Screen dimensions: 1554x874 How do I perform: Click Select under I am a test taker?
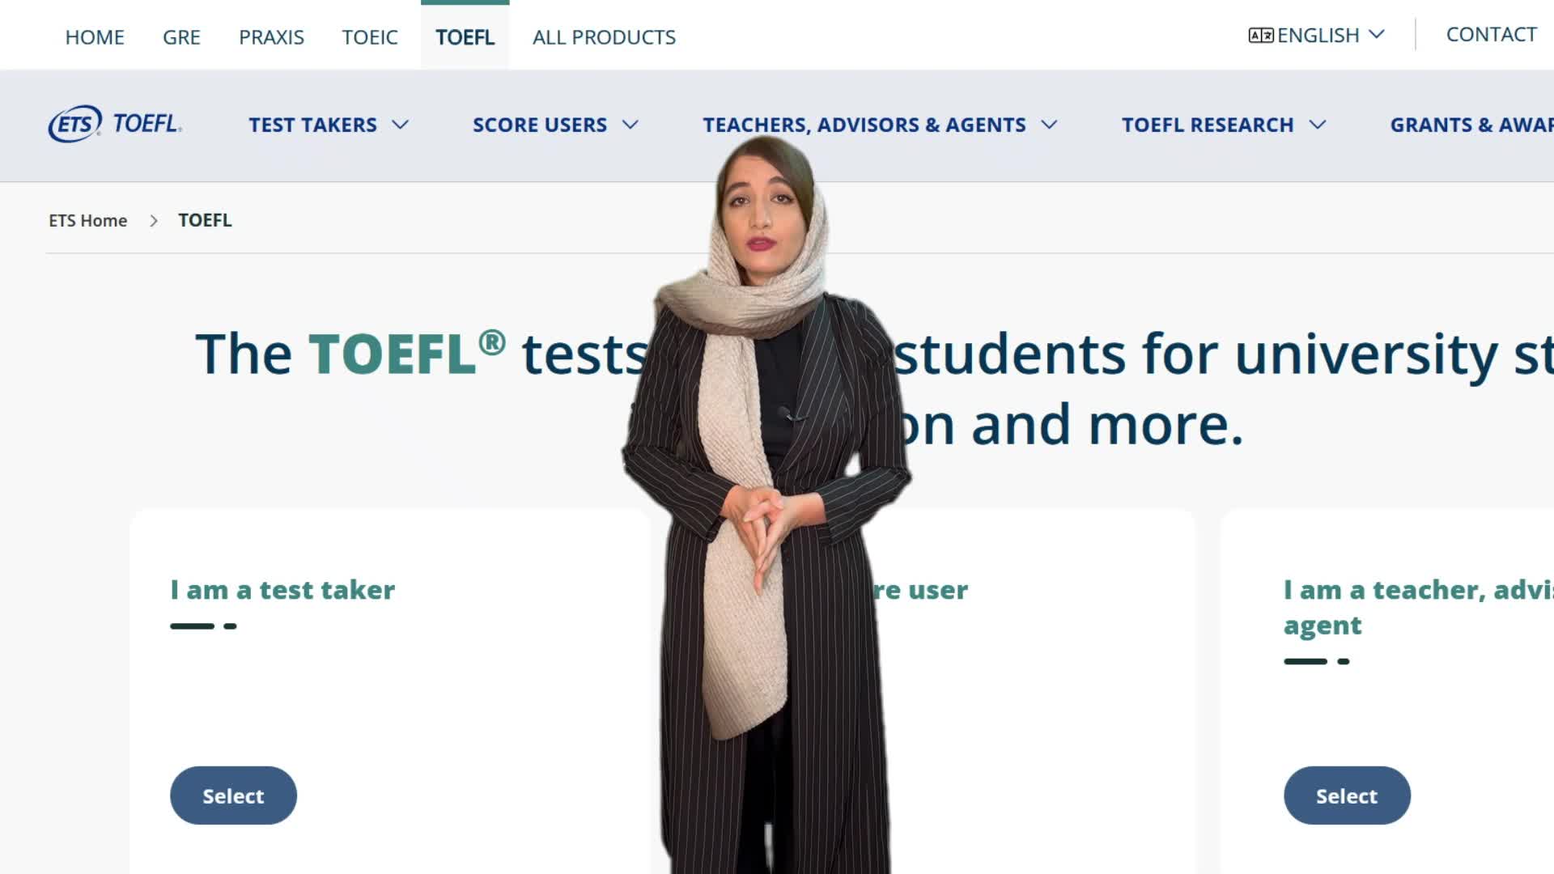coord(233,796)
